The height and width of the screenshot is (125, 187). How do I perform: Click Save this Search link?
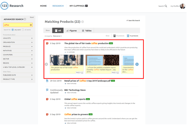click(133, 21)
